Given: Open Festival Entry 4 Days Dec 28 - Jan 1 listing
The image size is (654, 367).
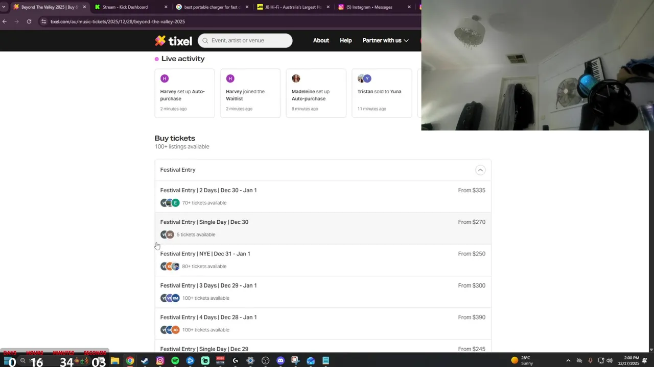Looking at the screenshot, I should pyautogui.click(x=323, y=324).
